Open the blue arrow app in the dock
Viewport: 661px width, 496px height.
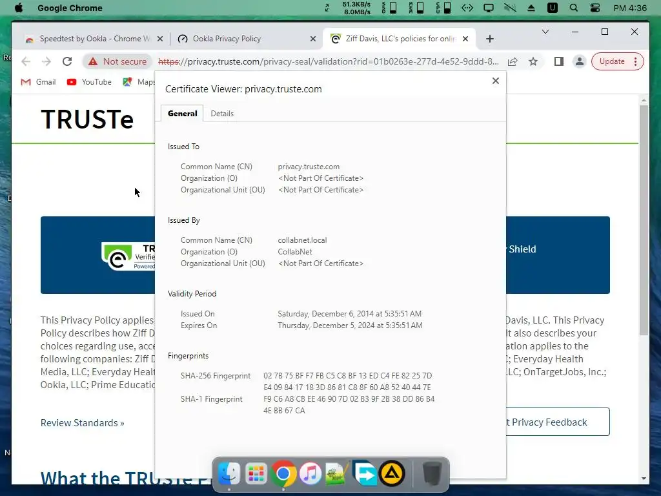pyautogui.click(x=365, y=473)
